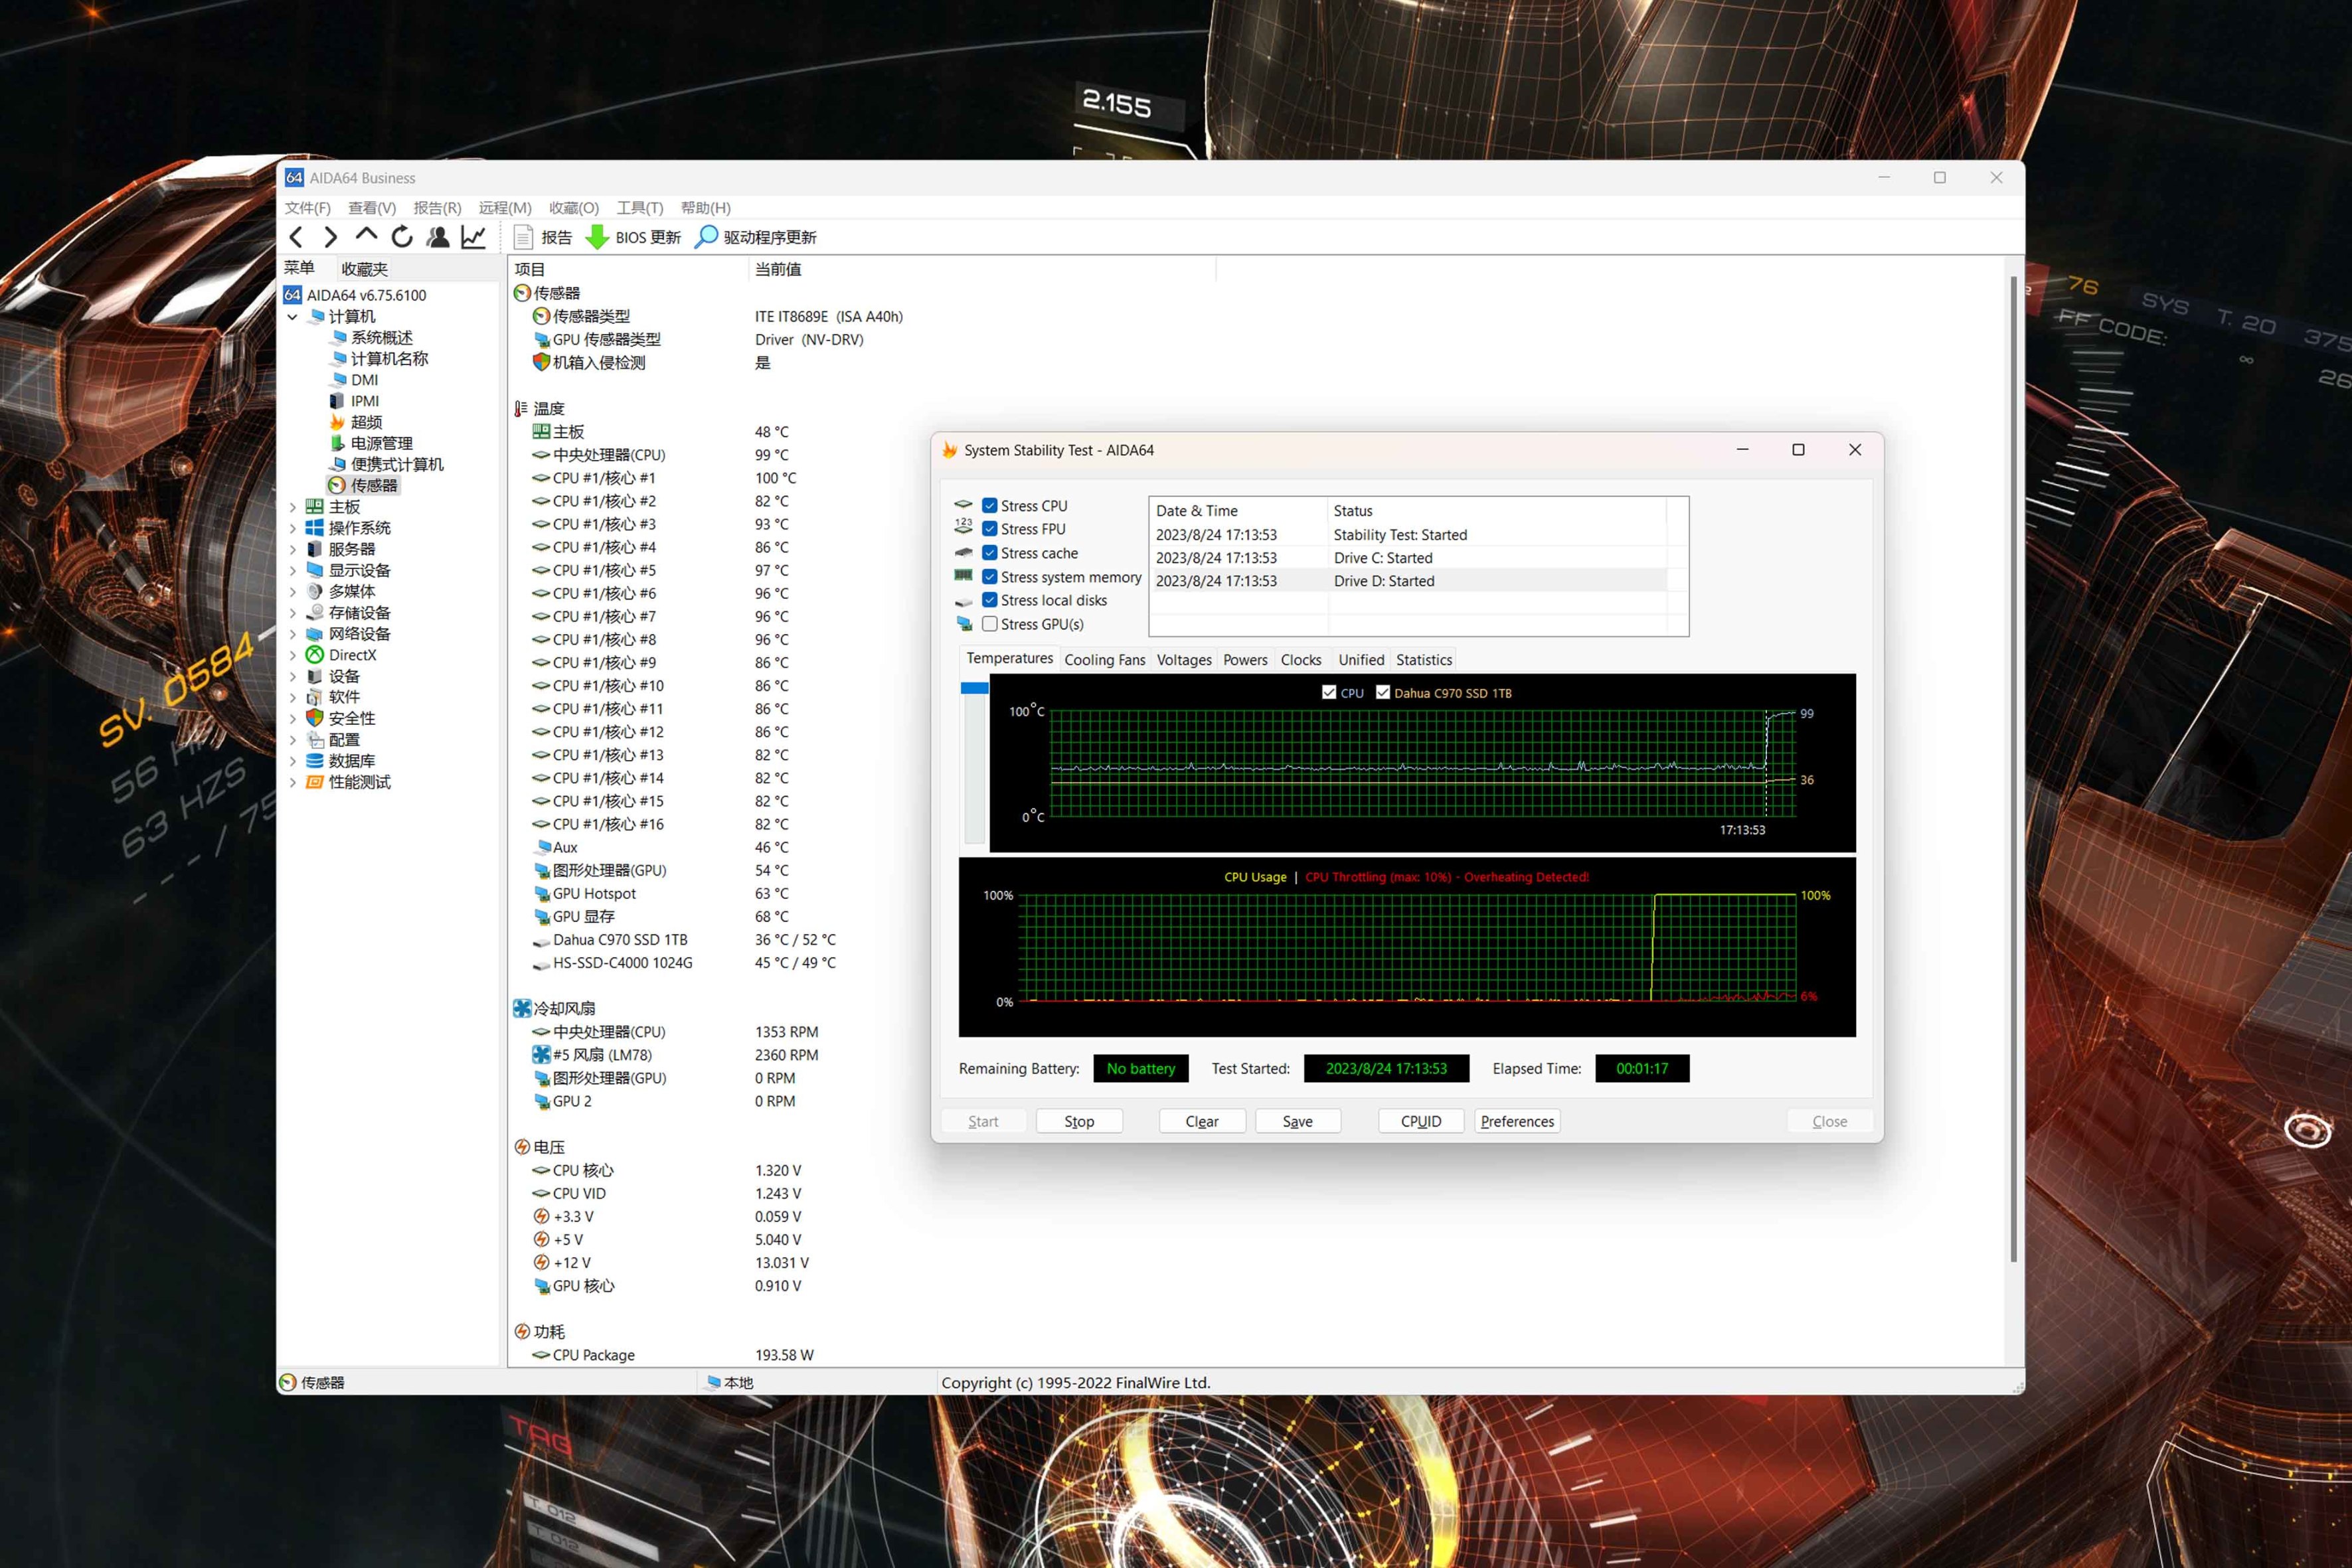2352x1568 pixels.
Task: Open driver update magnifier icon
Action: tap(706, 237)
